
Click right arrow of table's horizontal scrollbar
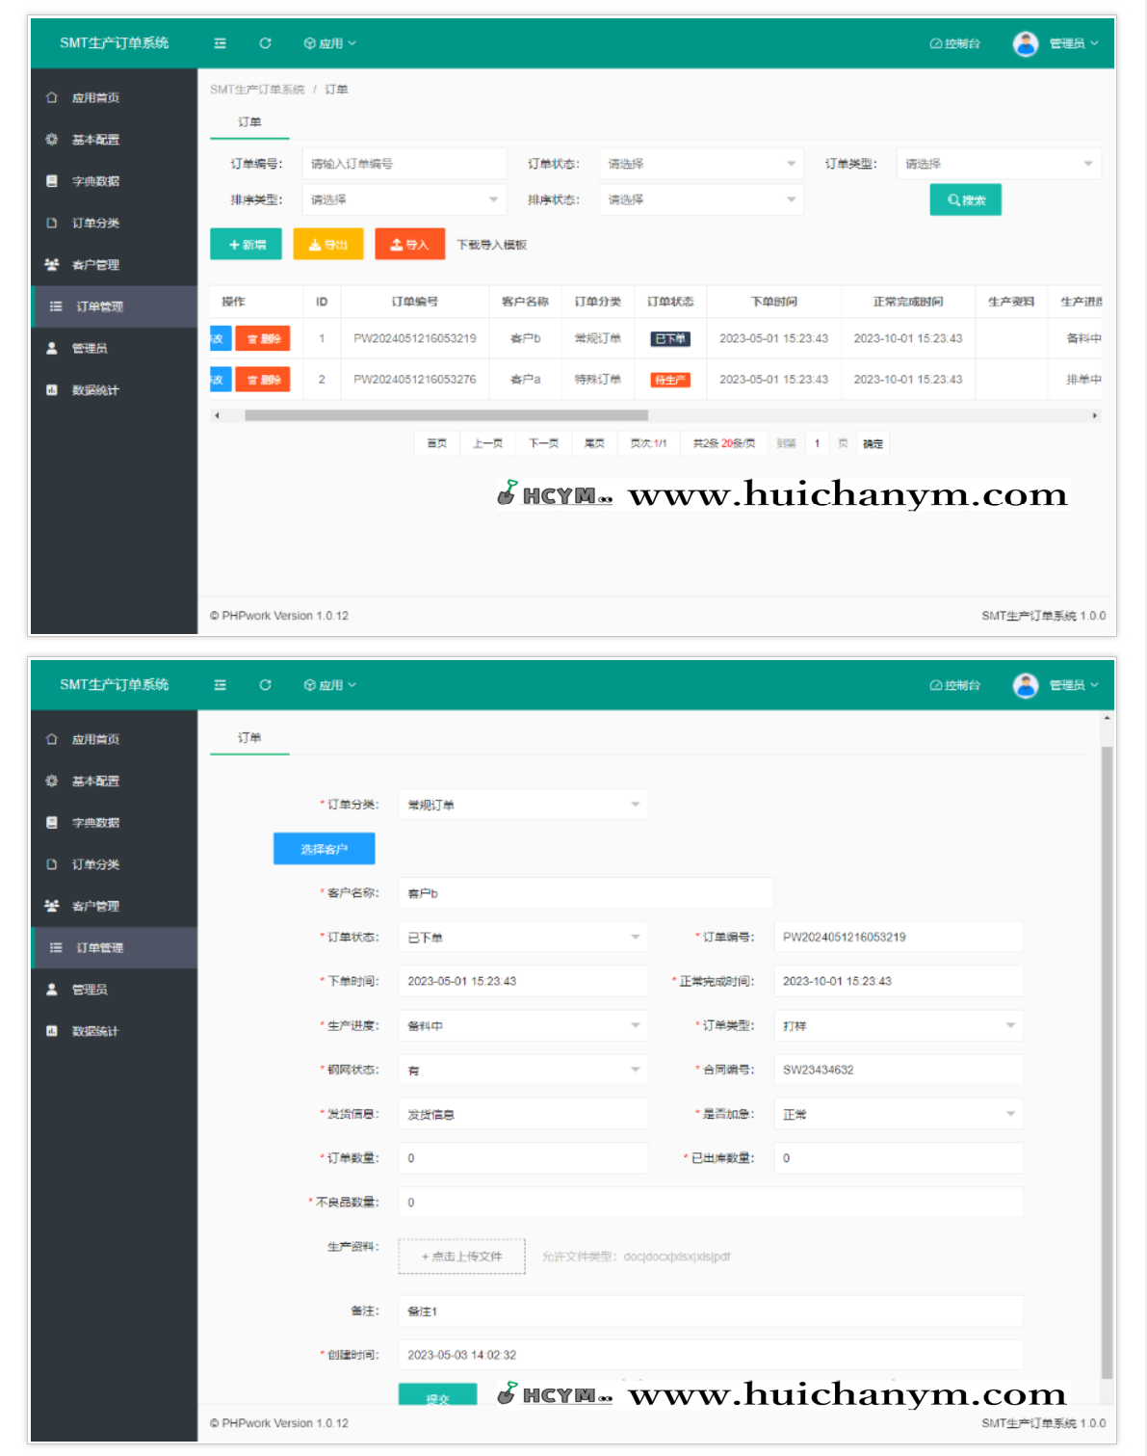1094,416
